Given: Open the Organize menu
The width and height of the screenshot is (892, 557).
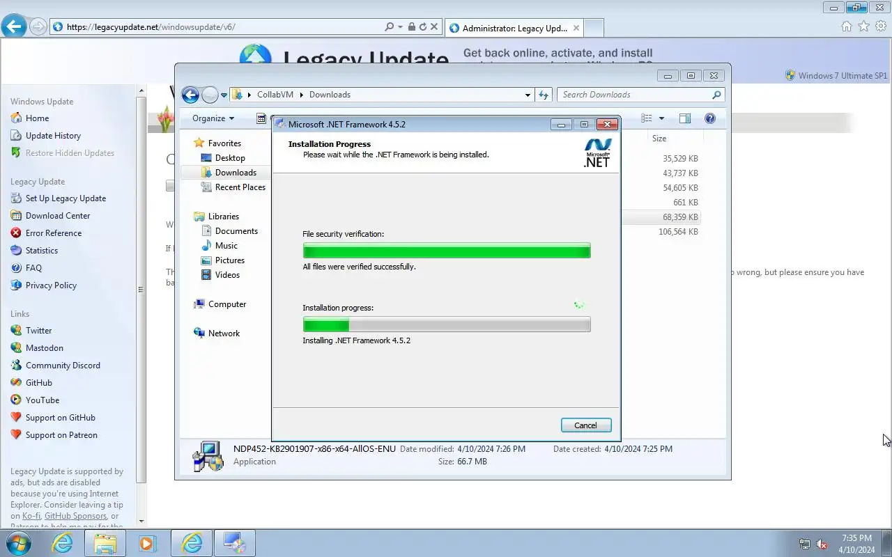Looking at the screenshot, I should tap(213, 118).
